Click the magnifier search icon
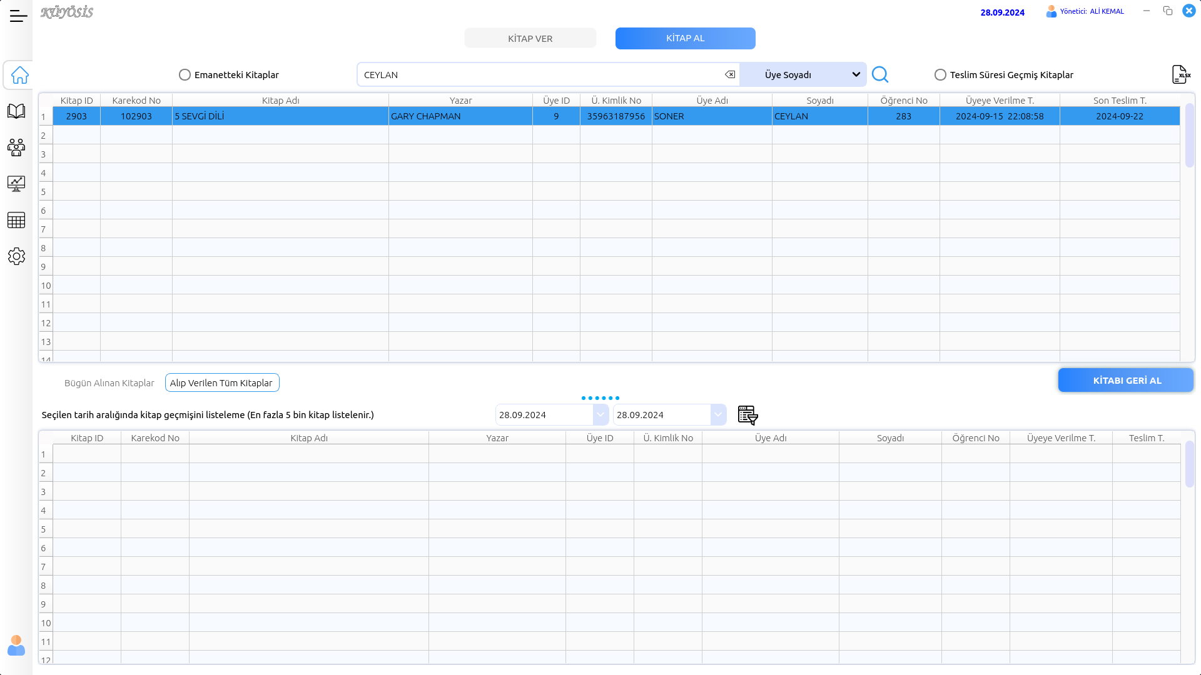Viewport: 1201px width, 675px height. 879,75
